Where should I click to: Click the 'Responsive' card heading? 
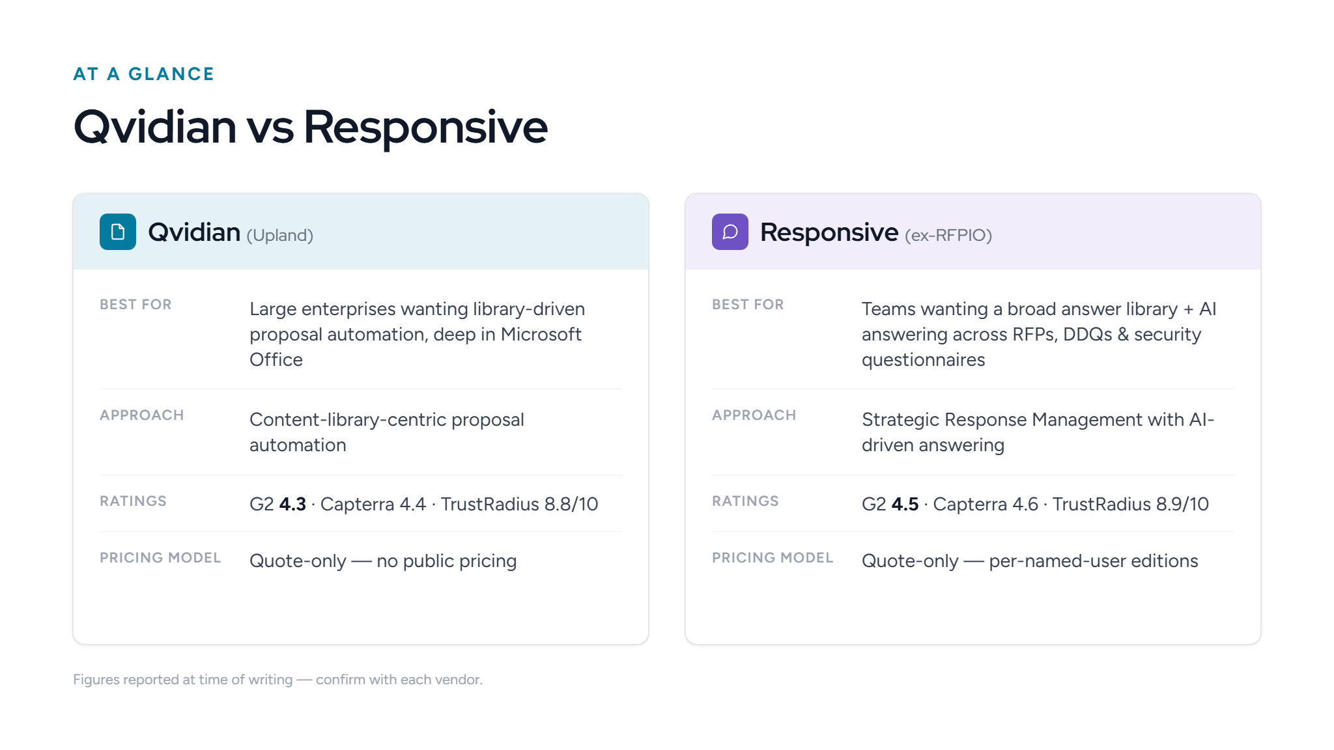pyautogui.click(x=829, y=232)
